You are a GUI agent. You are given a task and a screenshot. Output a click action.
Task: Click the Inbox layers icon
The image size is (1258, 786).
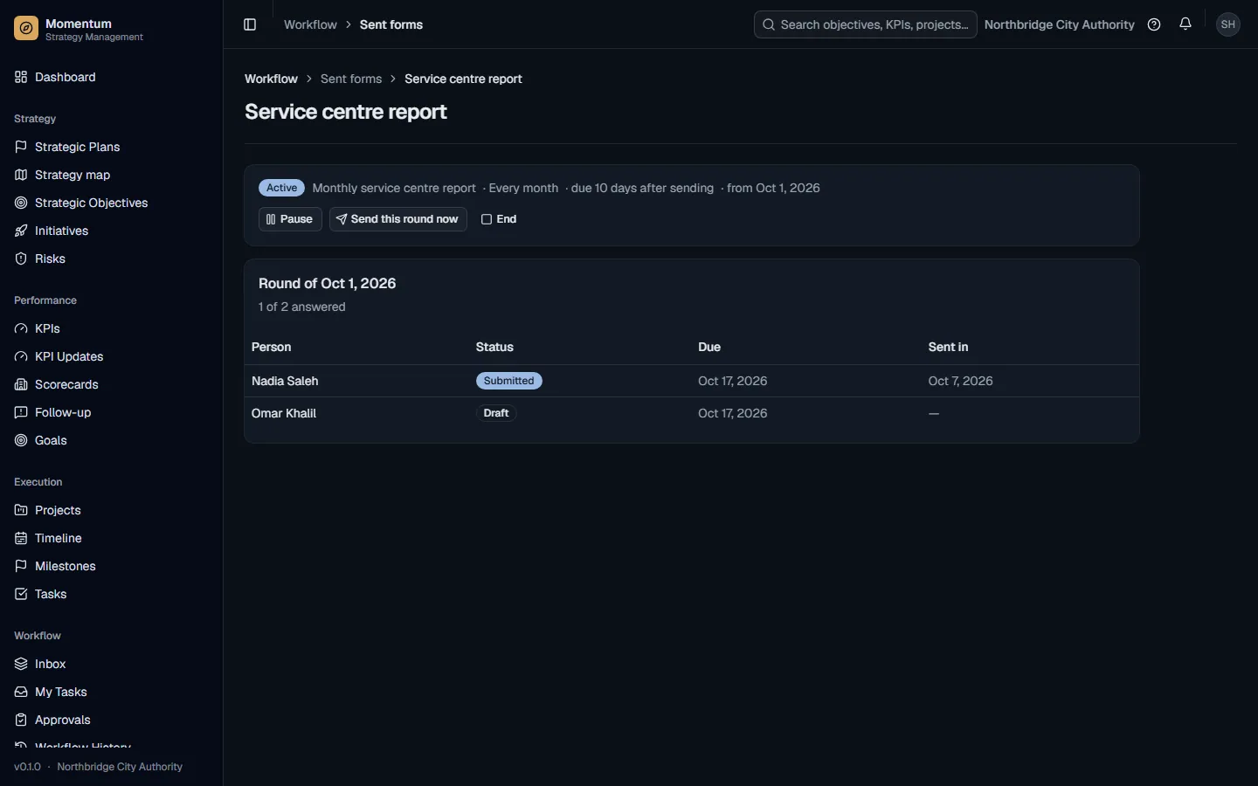[x=21, y=664]
